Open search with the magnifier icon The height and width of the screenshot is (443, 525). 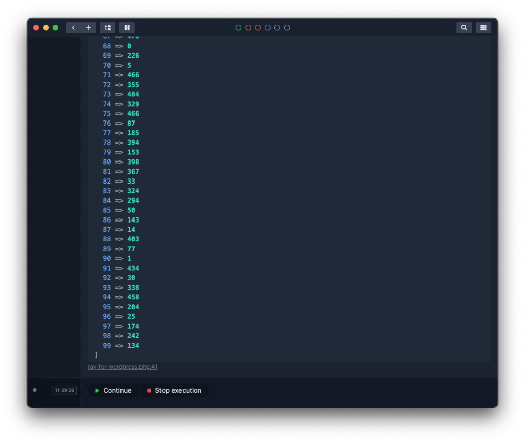click(x=463, y=28)
